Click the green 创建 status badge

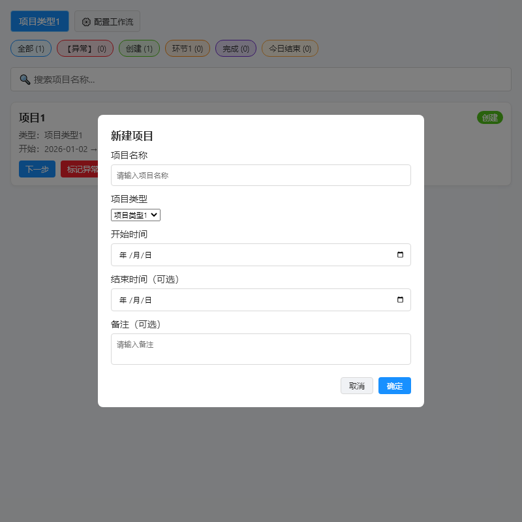[489, 117]
